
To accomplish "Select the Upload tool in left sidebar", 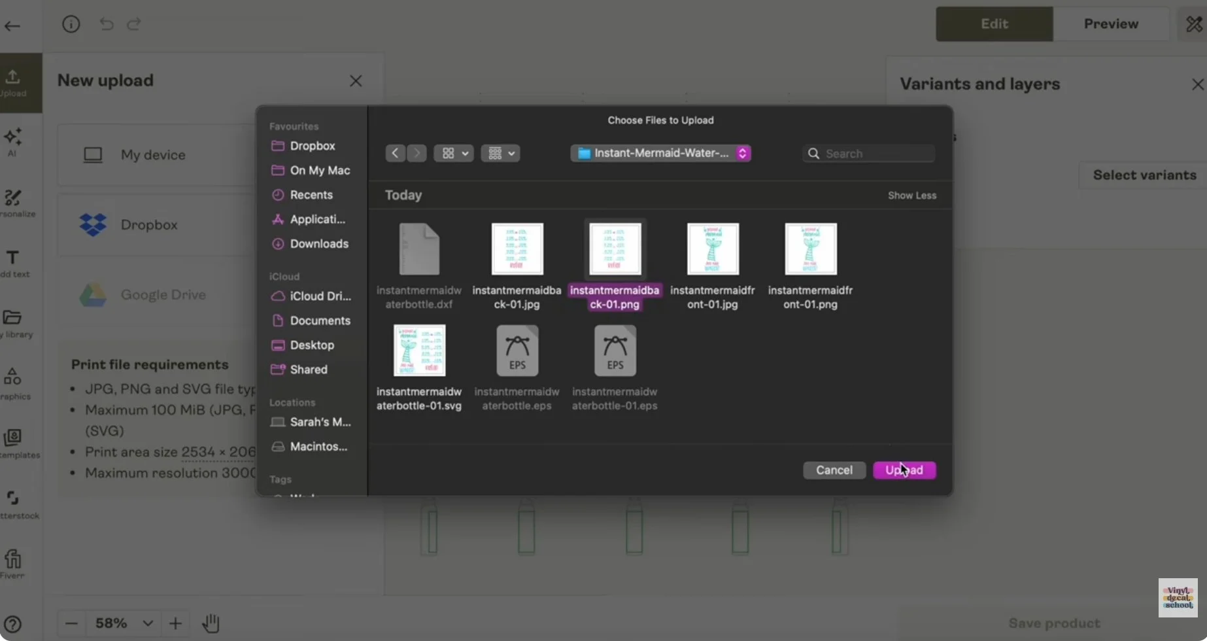I will (13, 83).
